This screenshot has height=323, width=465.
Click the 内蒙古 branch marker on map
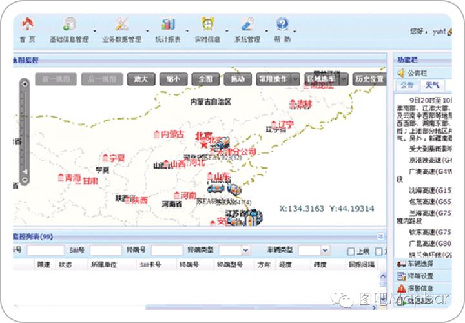pyautogui.click(x=157, y=134)
